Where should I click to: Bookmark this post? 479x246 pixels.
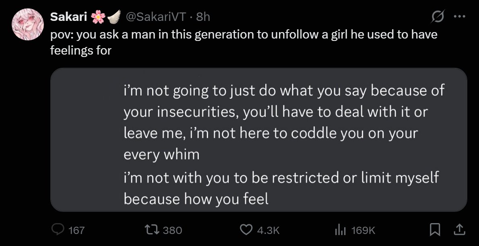coord(434,230)
